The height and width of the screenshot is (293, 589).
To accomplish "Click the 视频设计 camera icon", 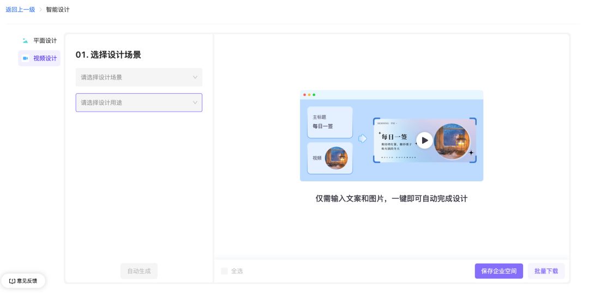I will [25, 58].
